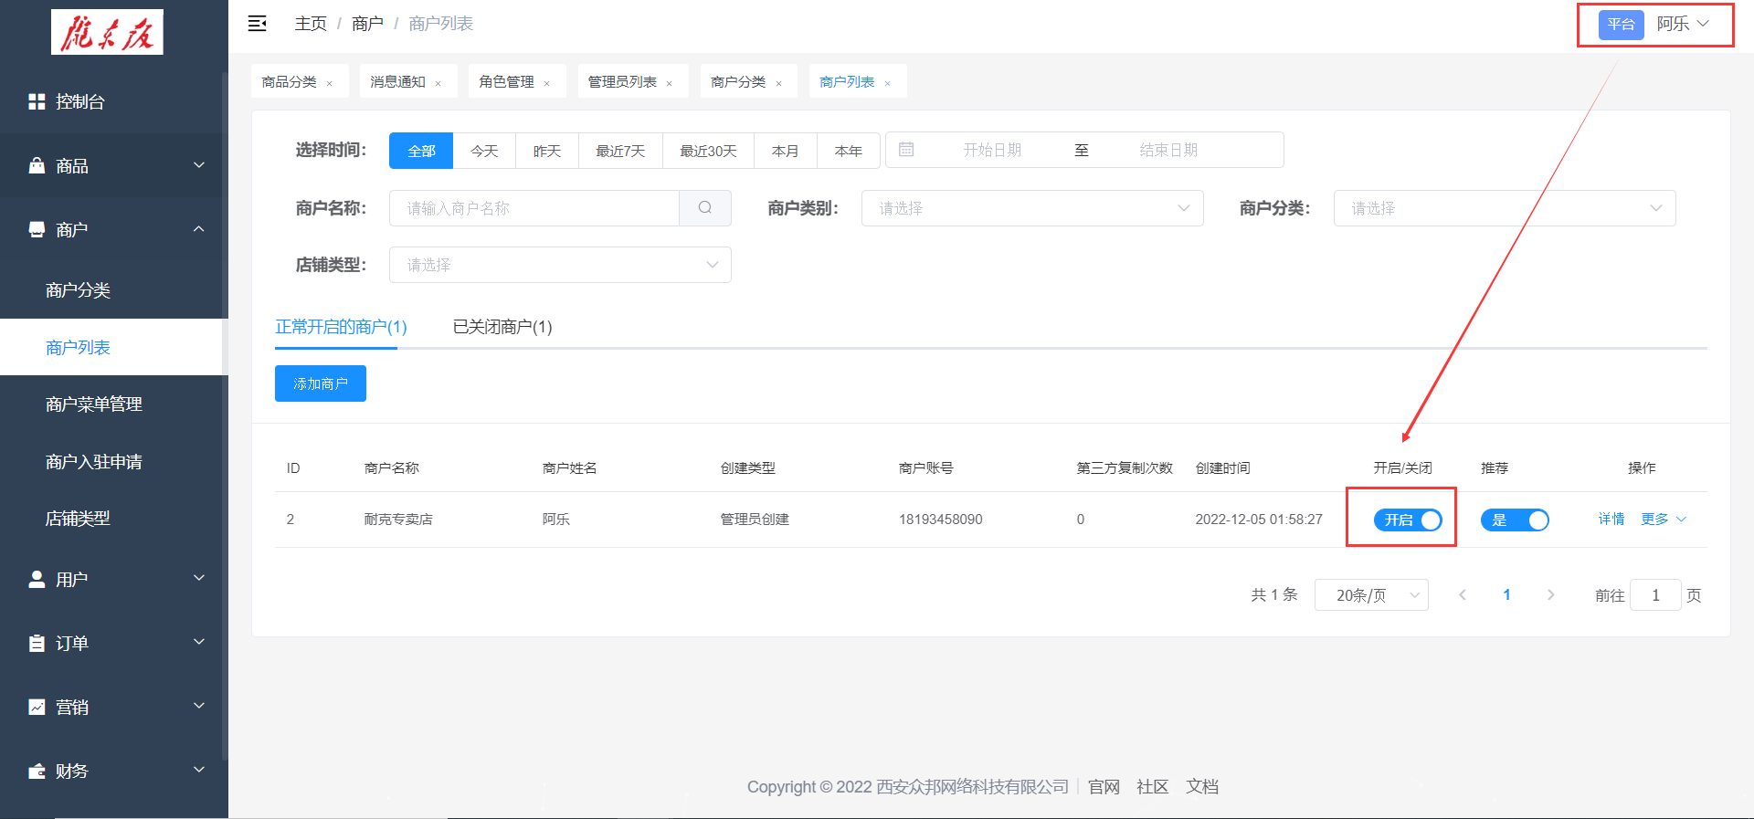Close the 商户分类 tab
This screenshot has width=1754, height=819.
779,83
